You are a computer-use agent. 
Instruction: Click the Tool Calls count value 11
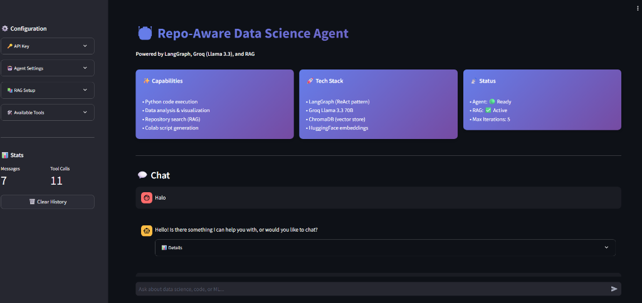(56, 181)
